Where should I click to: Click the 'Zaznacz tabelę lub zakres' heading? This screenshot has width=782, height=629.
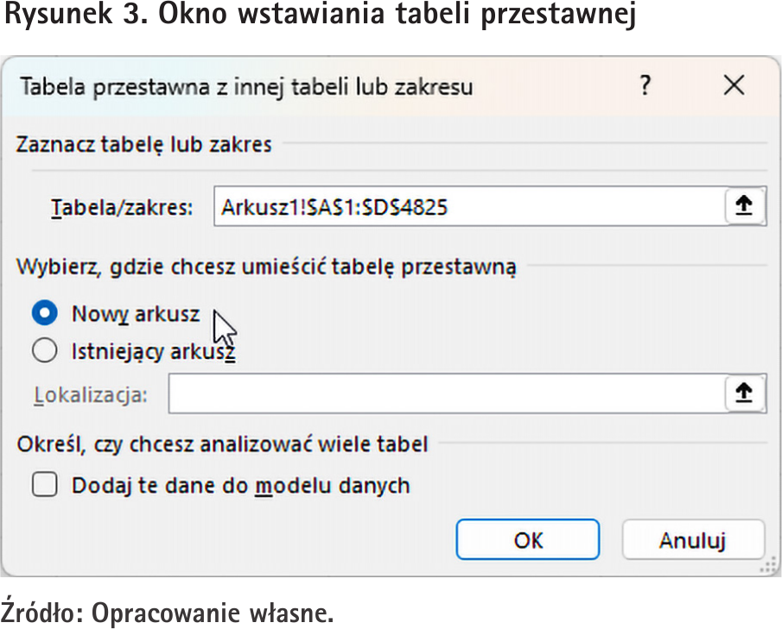[x=144, y=144]
